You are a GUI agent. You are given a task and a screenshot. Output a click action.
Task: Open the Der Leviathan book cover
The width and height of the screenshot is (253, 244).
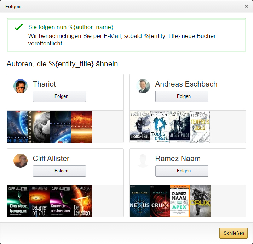pos(81,201)
